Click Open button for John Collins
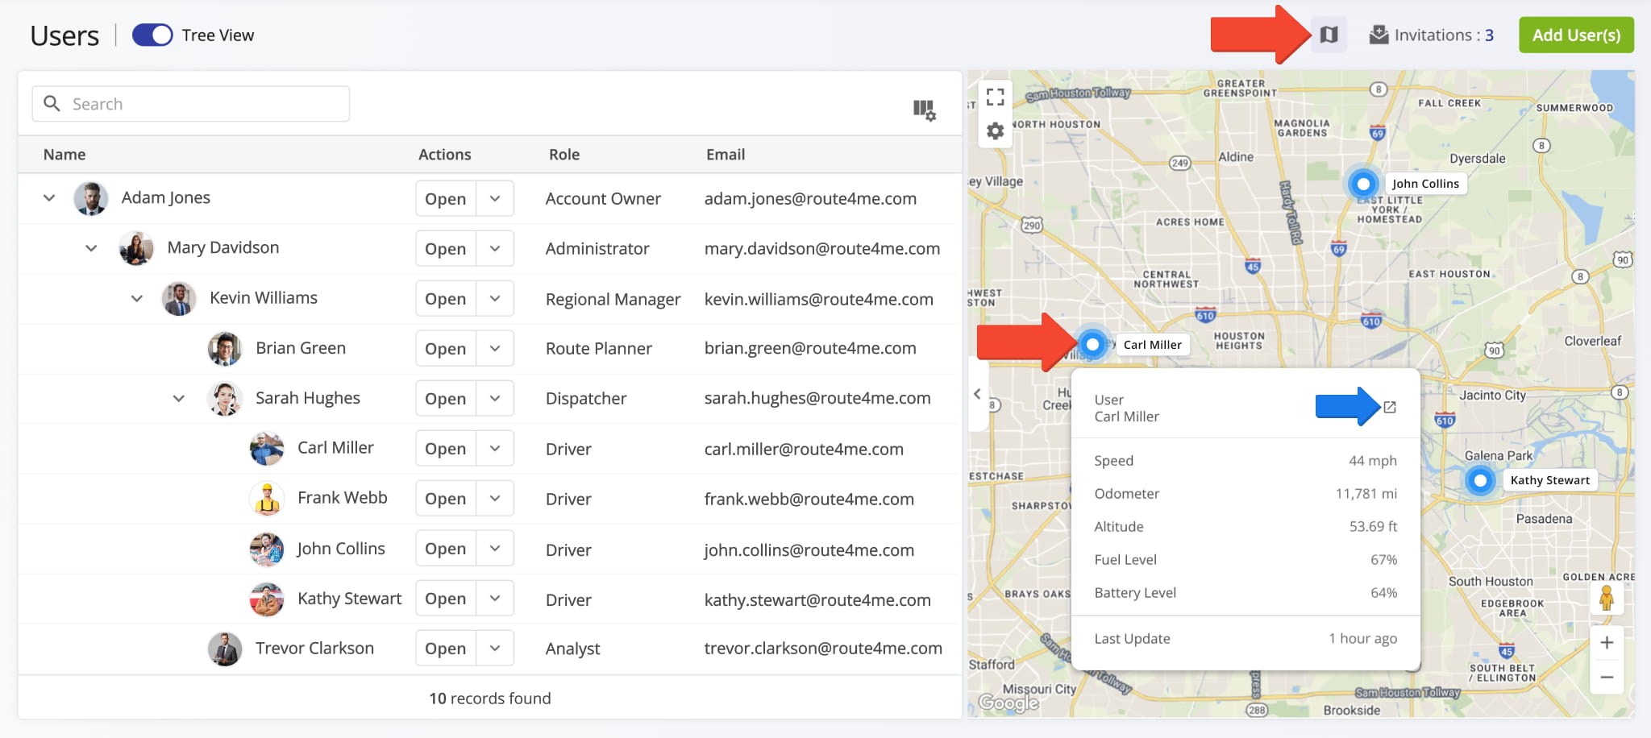1651x738 pixels. pyautogui.click(x=446, y=549)
